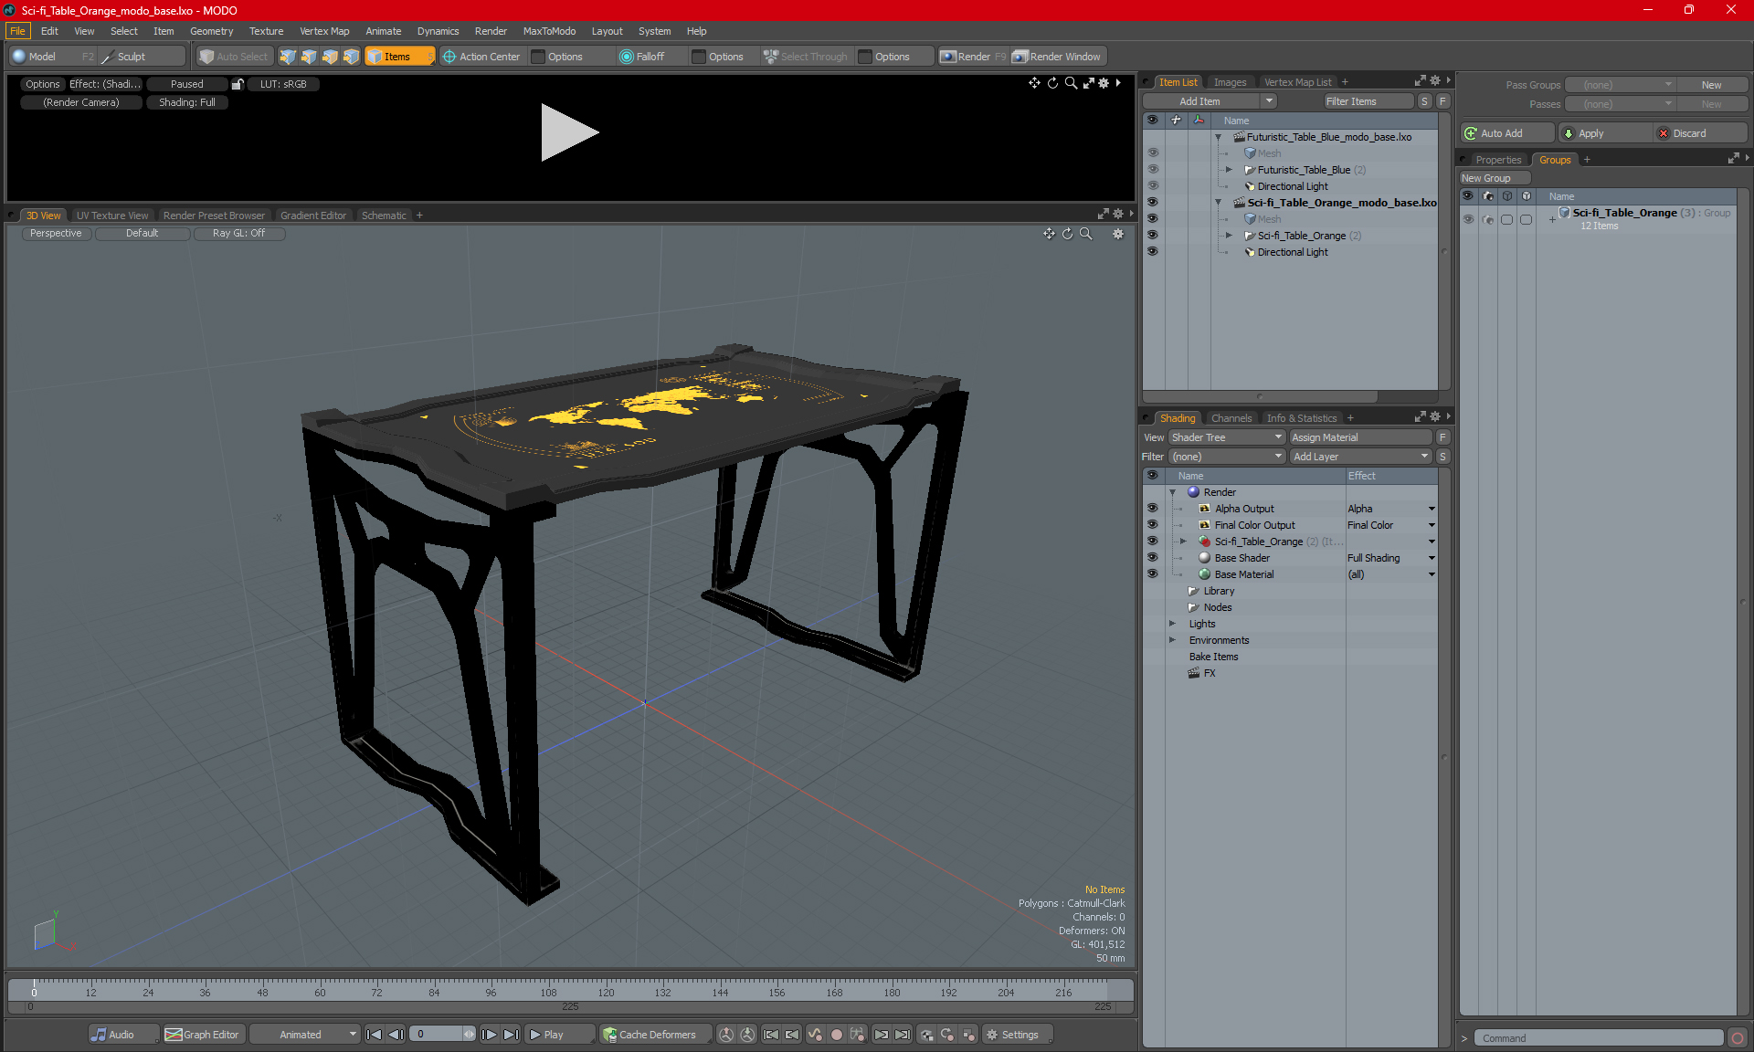1754x1052 pixels.
Task: Zoom icon in 3D viewport header
Action: click(1086, 234)
